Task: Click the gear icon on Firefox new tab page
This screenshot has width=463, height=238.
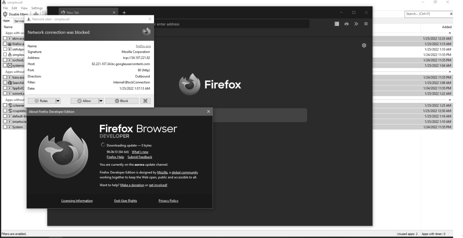Action: (x=364, y=46)
